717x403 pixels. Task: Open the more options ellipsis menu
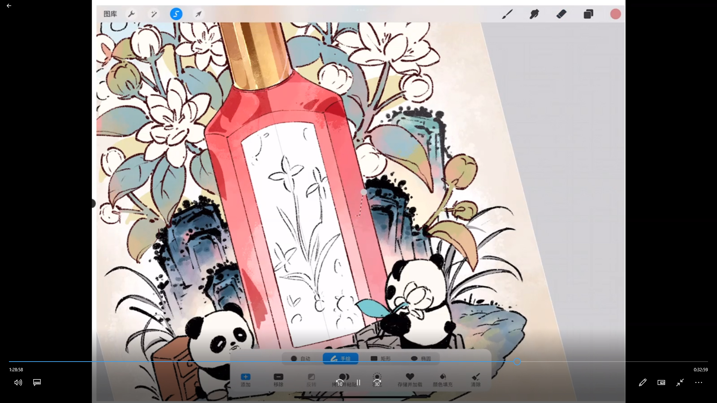click(x=699, y=382)
